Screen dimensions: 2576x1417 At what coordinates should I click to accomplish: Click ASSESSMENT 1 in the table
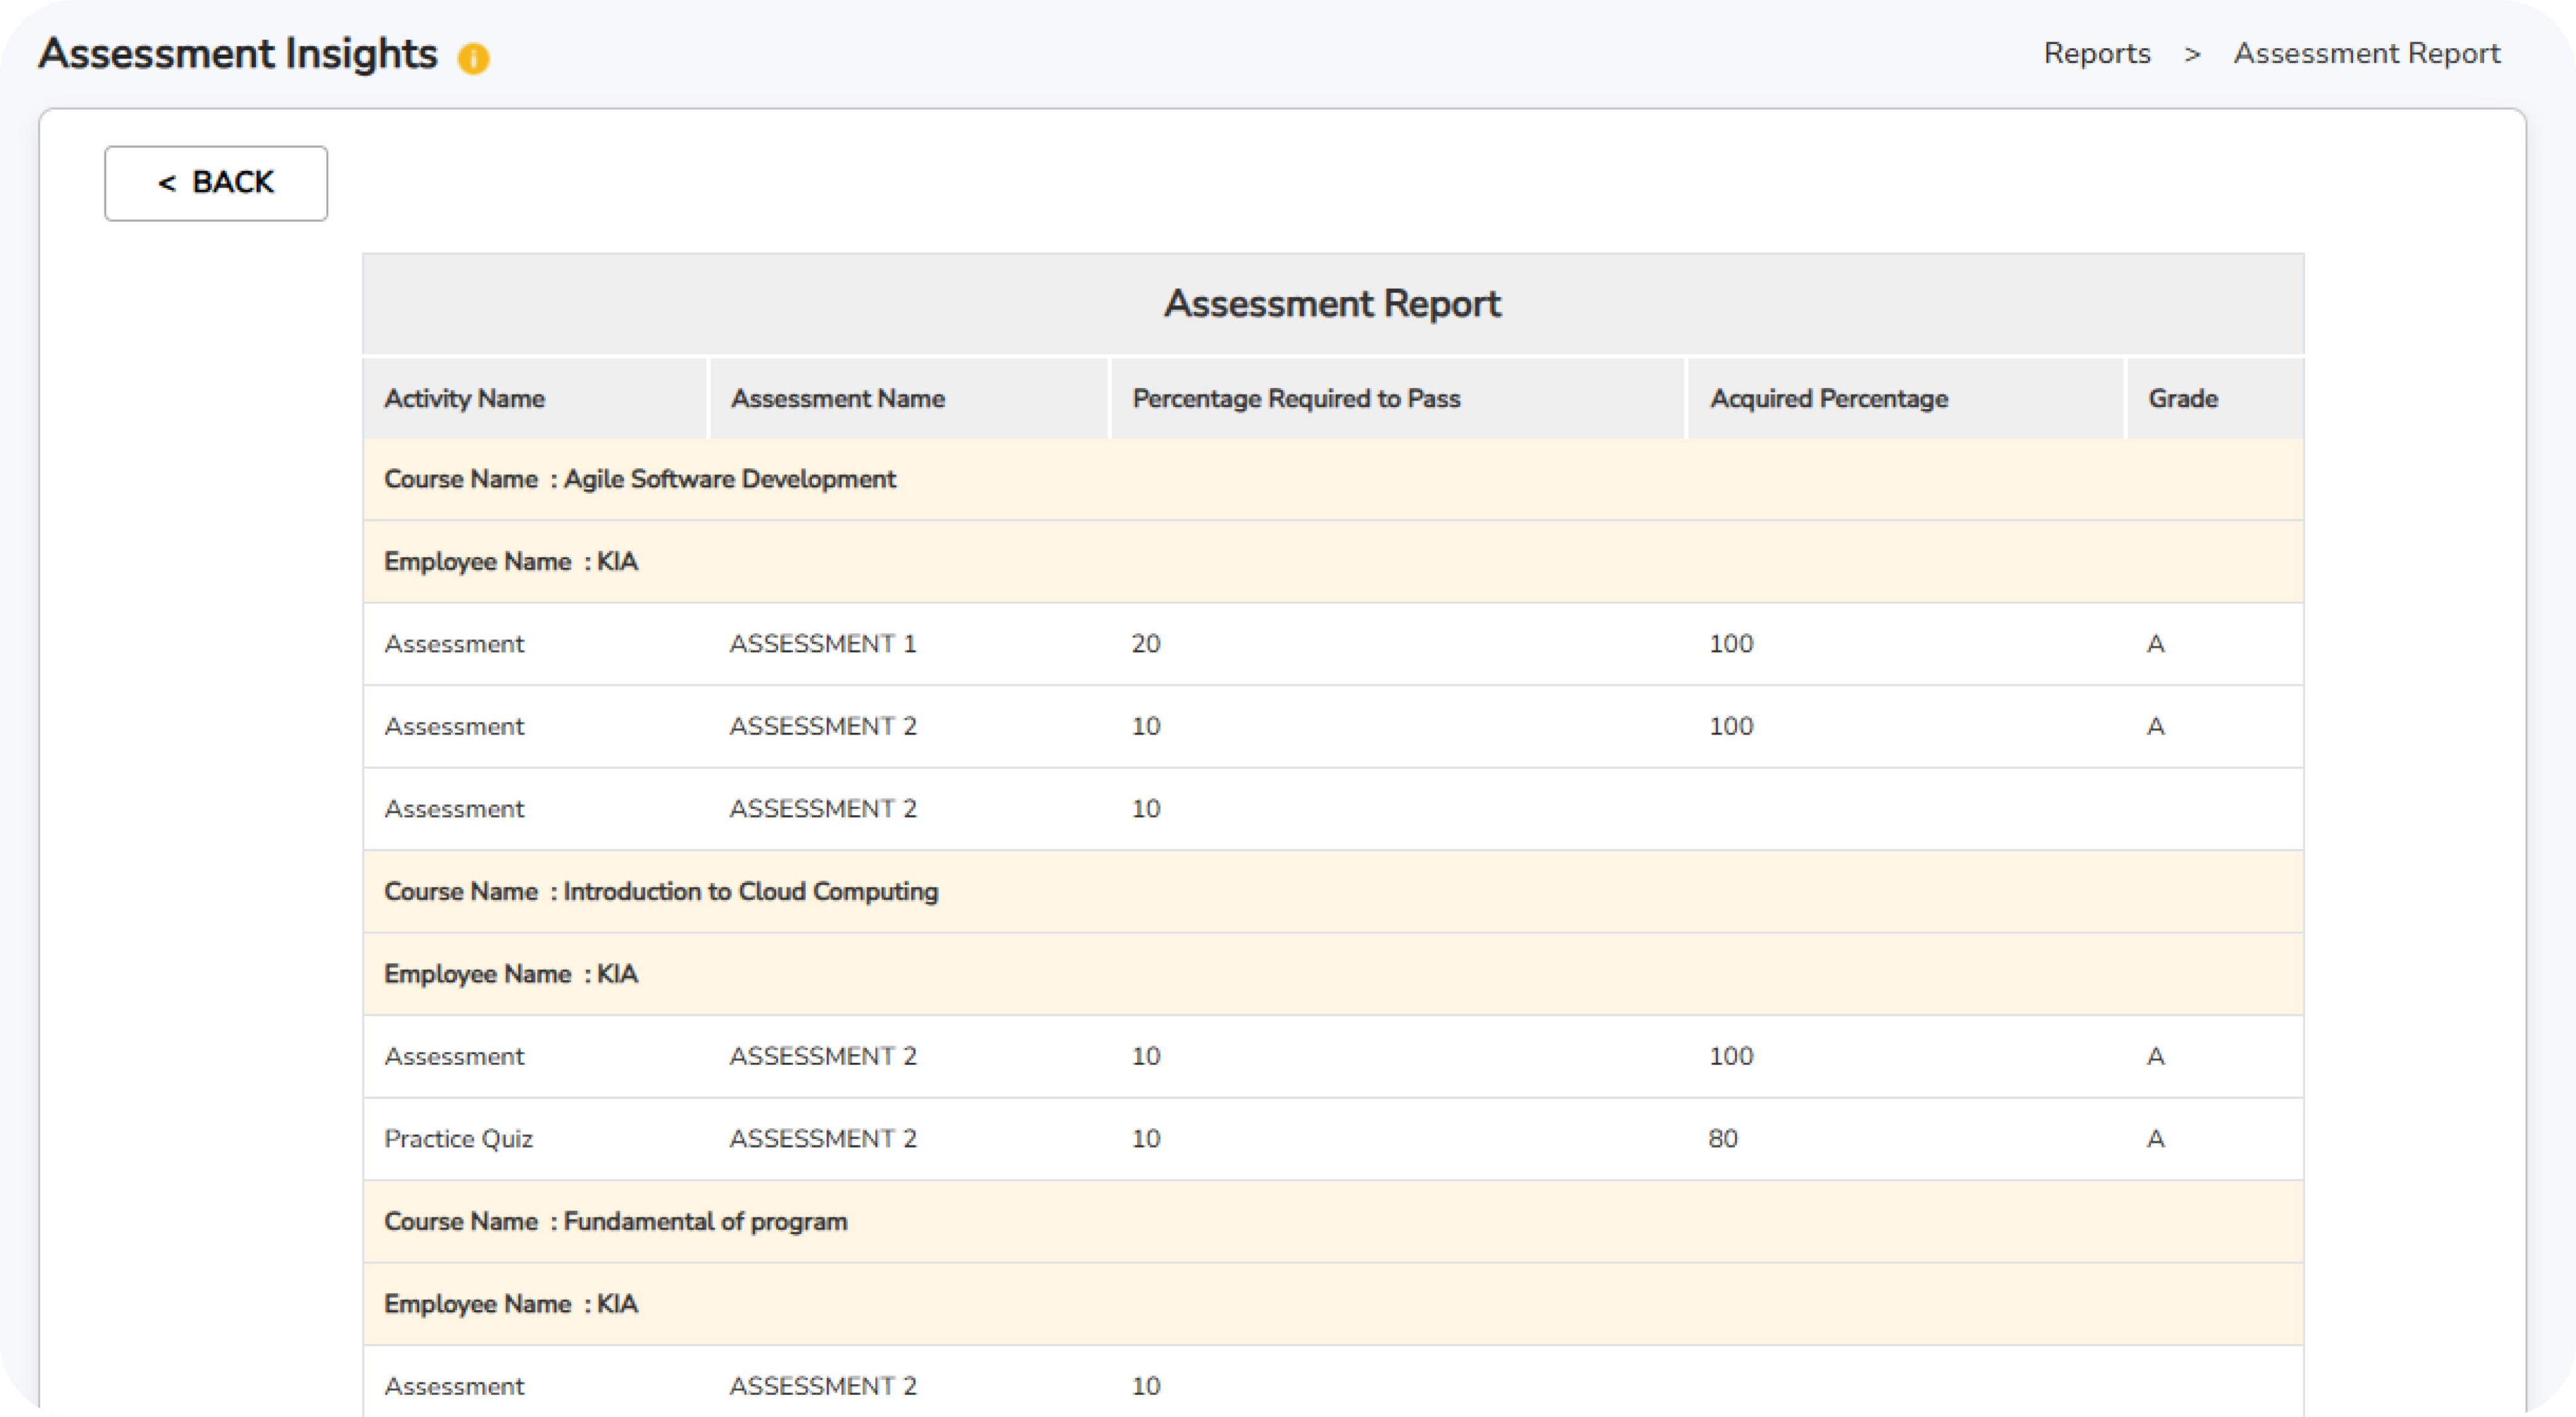pyautogui.click(x=823, y=644)
